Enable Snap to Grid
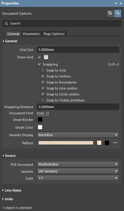124x211 pixels. (x=43, y=70)
